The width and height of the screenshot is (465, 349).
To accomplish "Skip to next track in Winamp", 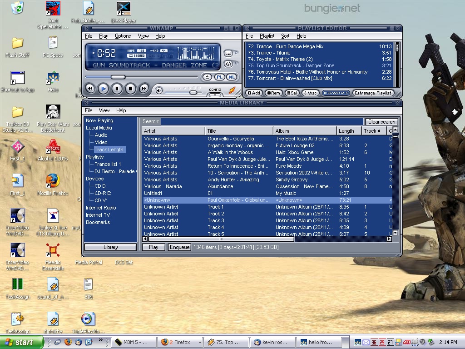I will coord(144,89).
